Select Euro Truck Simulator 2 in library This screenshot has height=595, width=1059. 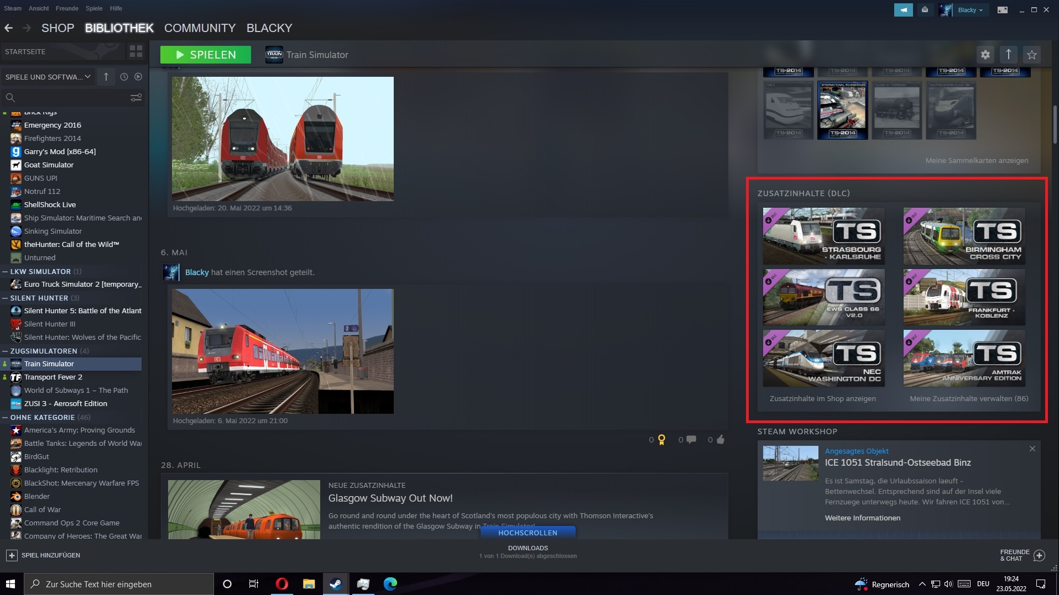coord(72,284)
